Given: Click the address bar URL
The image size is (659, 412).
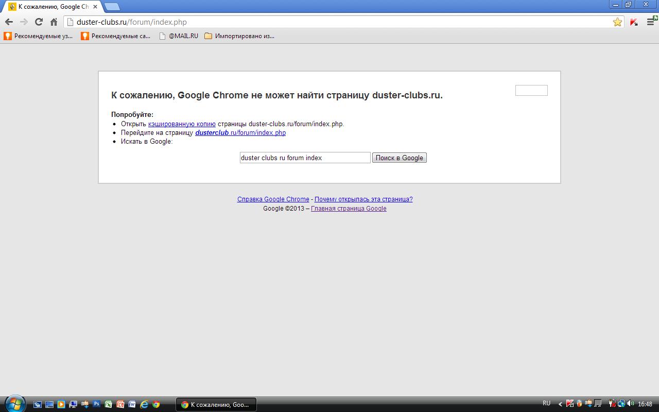Looking at the screenshot, I should pos(132,22).
